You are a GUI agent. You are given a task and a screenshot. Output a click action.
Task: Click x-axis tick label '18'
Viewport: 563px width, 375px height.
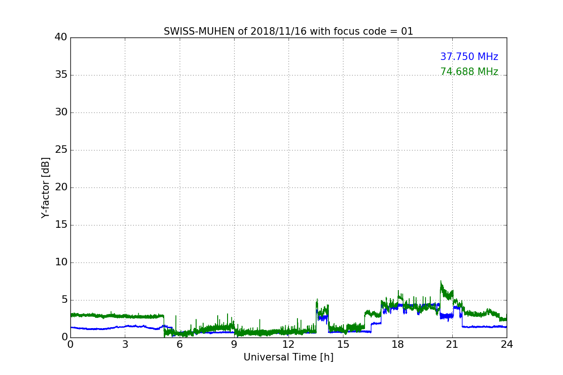coord(398,345)
